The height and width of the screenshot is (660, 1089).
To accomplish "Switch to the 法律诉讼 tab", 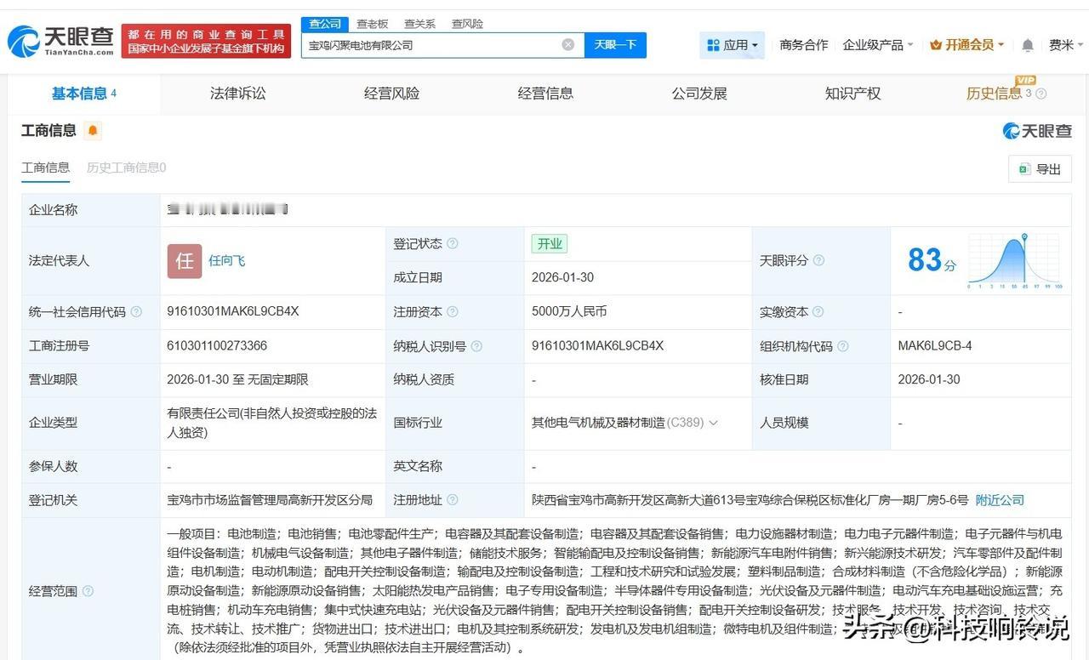I will 237,94.
